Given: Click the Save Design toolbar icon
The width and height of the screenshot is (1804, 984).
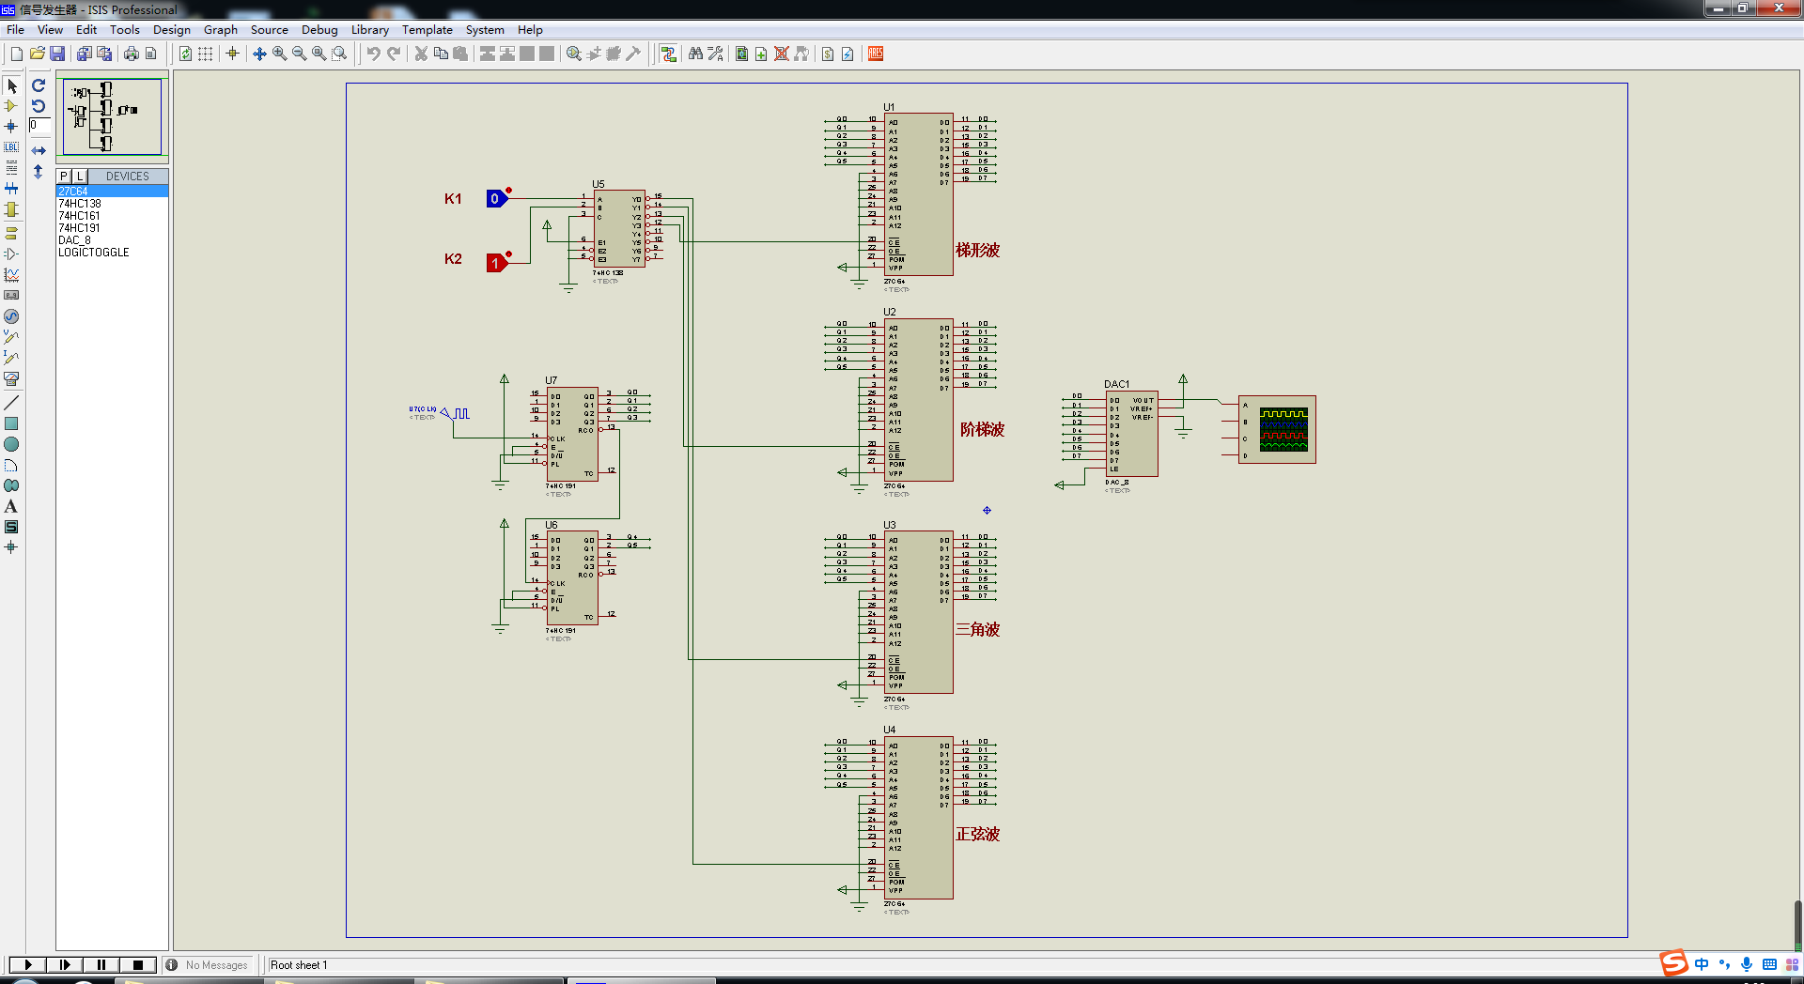Looking at the screenshot, I should point(57,54).
